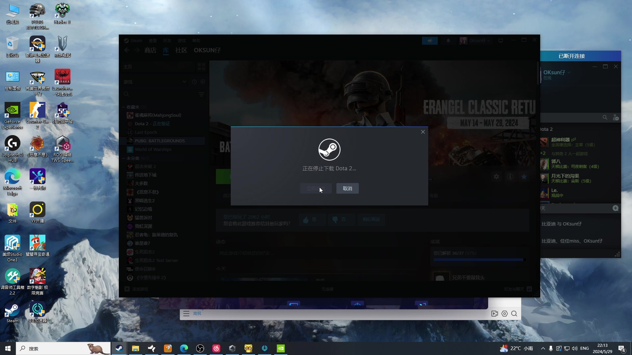Open the 好友 menu in Steam
The height and width of the screenshot is (355, 632).
click(x=167, y=41)
